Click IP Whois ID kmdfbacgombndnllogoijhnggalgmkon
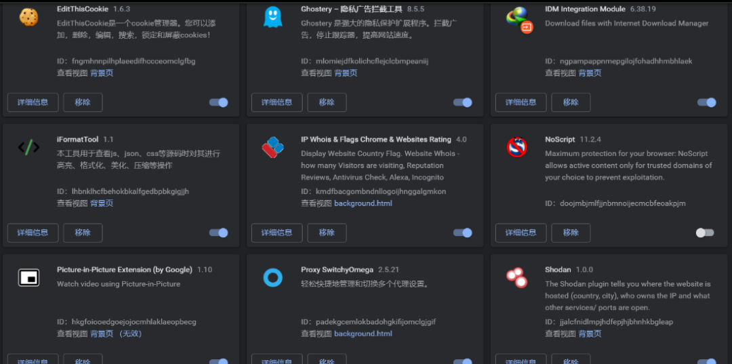The image size is (732, 364). 381,191
